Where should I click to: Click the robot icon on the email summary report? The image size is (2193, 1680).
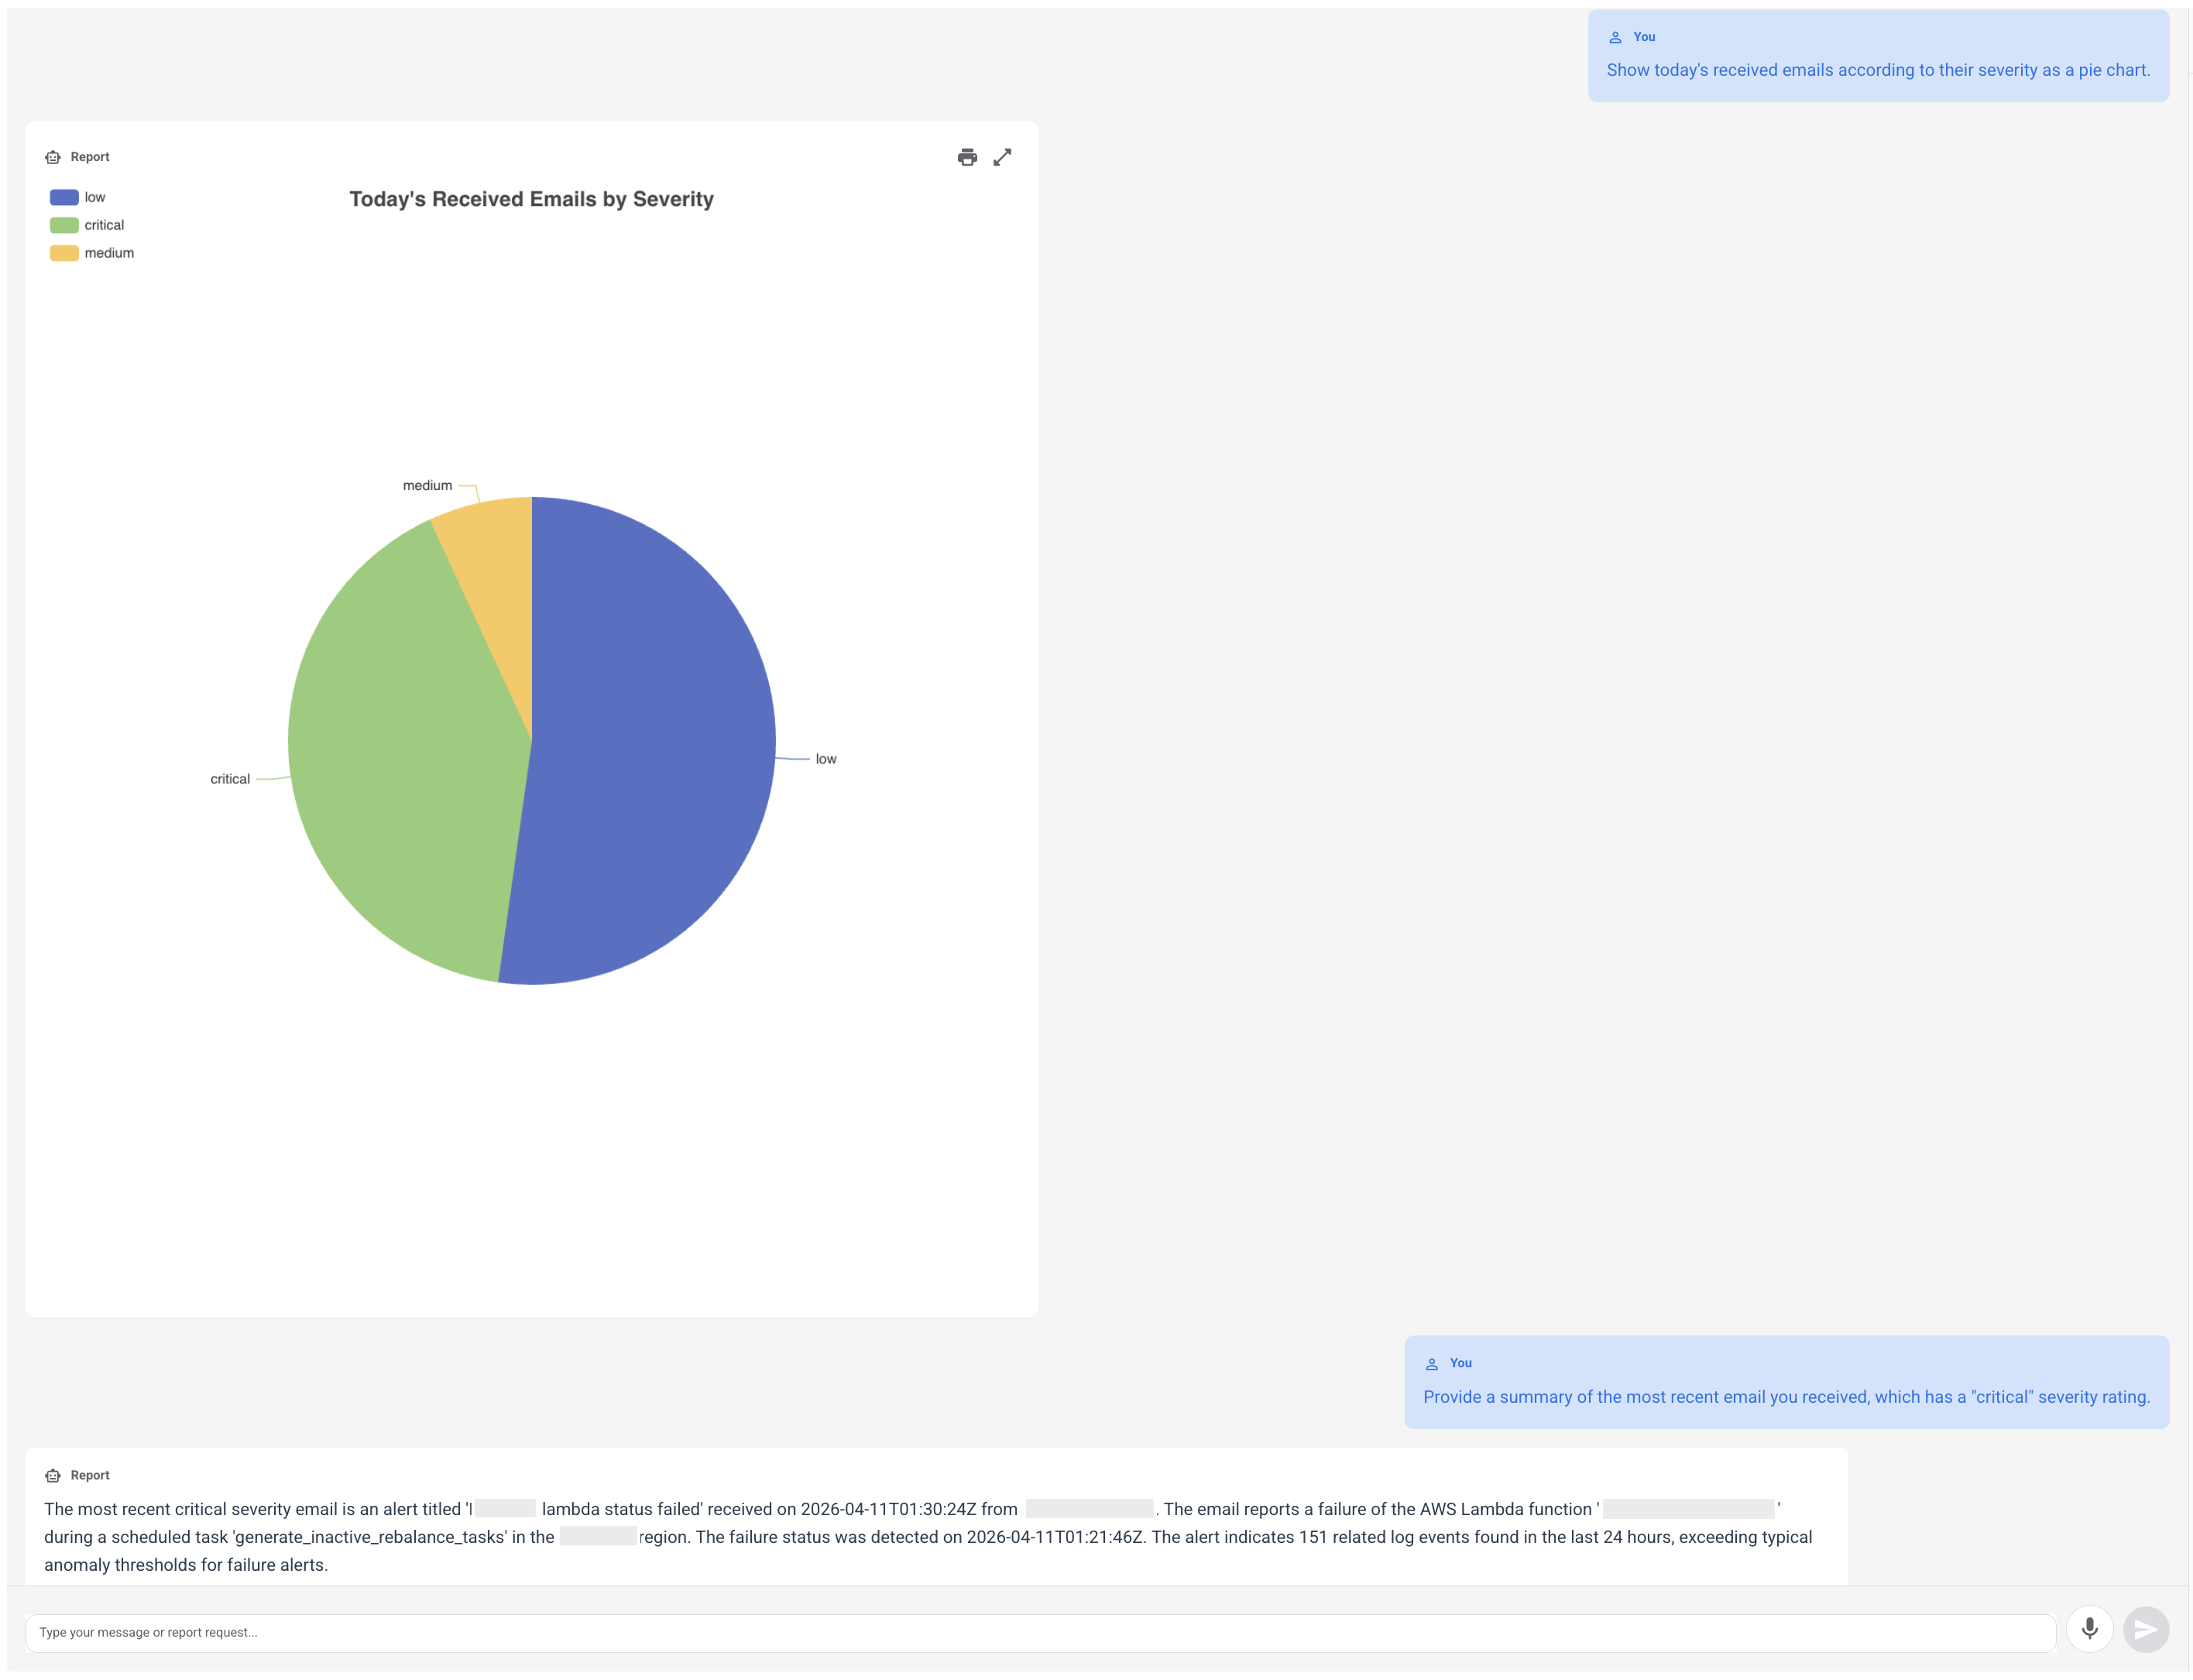53,1475
